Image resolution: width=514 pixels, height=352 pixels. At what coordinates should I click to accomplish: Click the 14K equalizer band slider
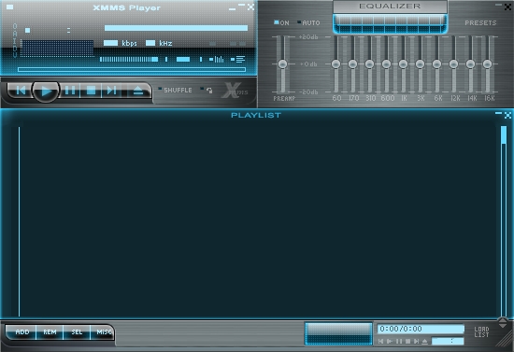tap(470, 63)
